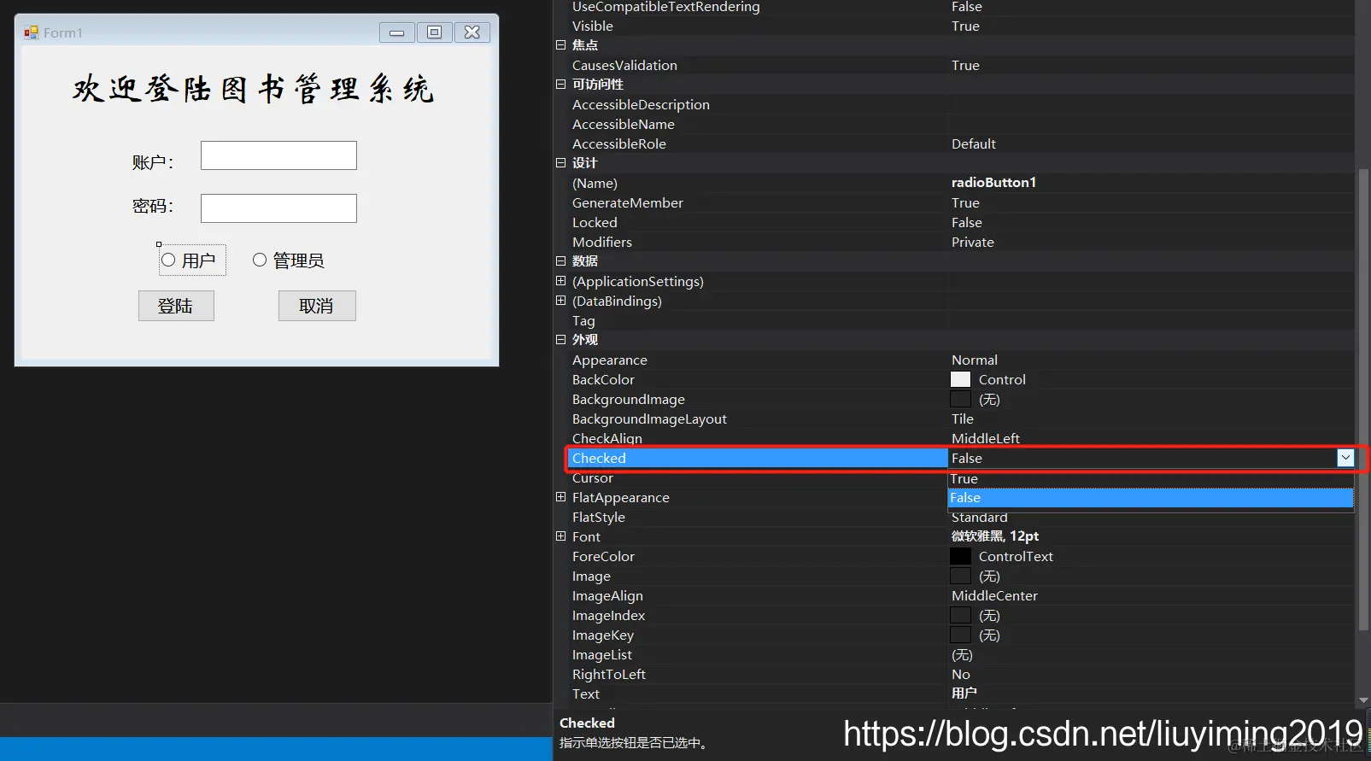Close the Form1 designer window
The width and height of the screenshot is (1371, 761).
pos(472,32)
